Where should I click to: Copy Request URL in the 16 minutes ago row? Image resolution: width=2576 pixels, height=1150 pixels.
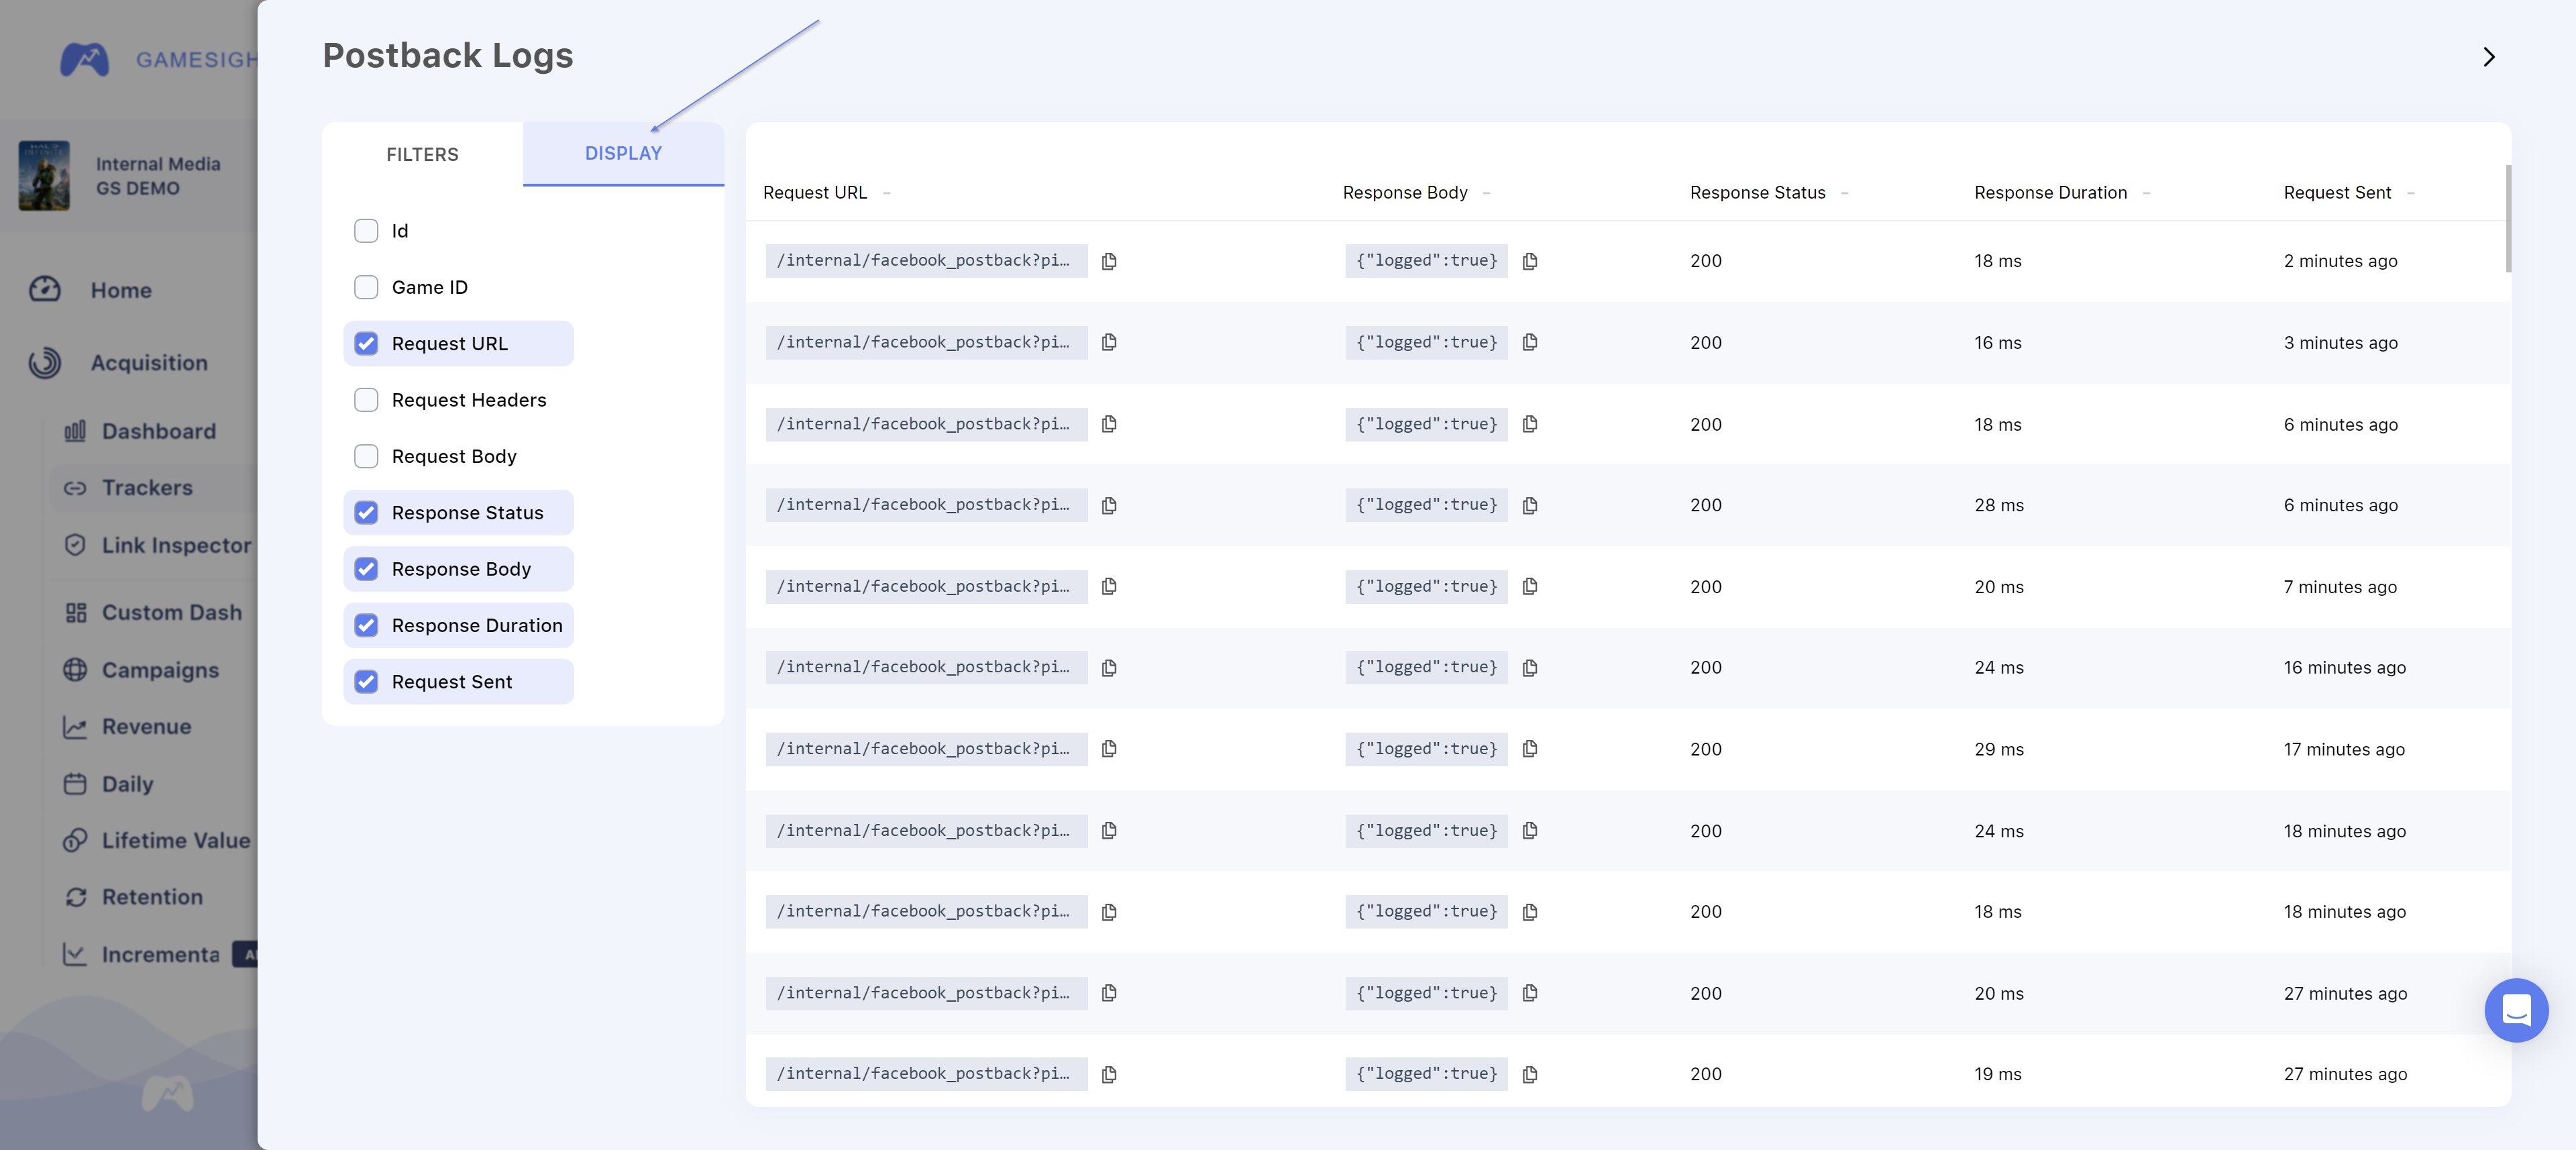[x=1109, y=668]
